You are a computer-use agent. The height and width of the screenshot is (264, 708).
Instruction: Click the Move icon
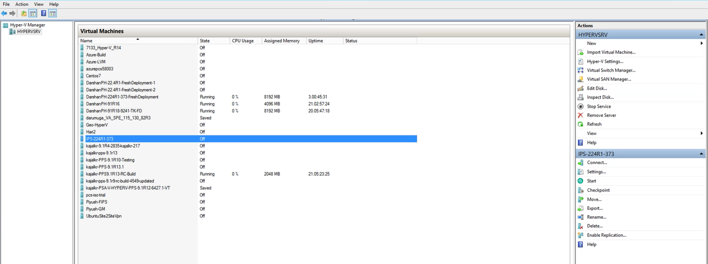point(581,199)
